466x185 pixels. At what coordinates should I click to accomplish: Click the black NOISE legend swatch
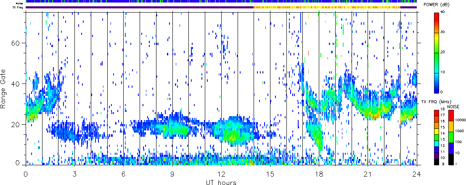tap(451, 159)
